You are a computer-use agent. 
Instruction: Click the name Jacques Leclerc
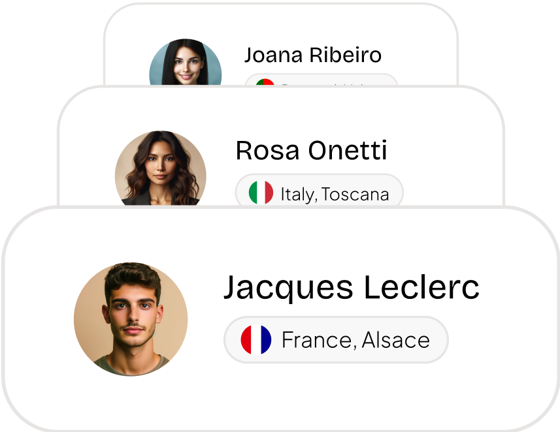point(351,287)
